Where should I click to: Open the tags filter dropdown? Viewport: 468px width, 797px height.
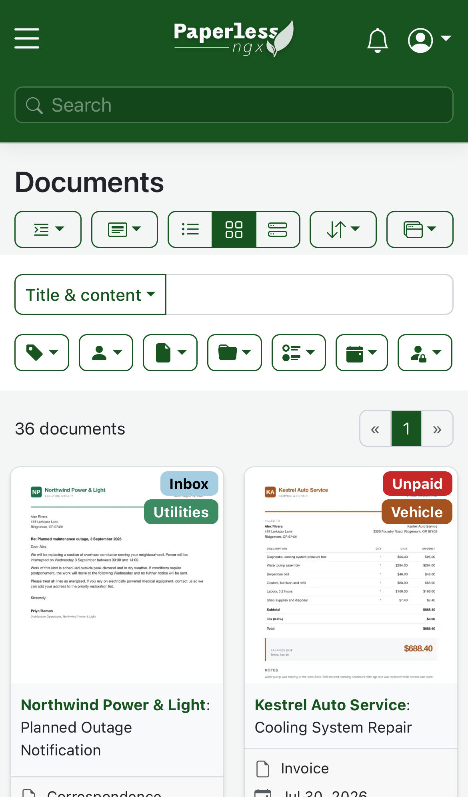[42, 352]
